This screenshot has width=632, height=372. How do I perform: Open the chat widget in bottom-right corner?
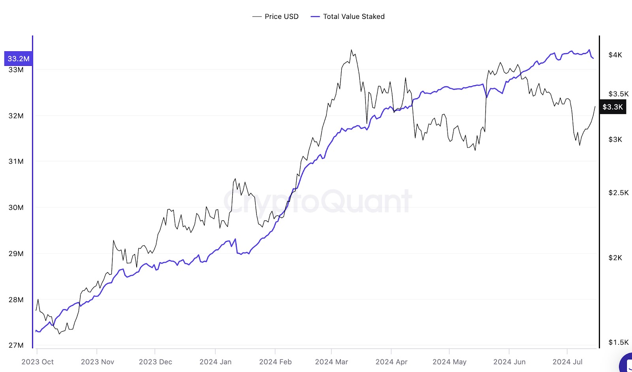tap(626, 365)
